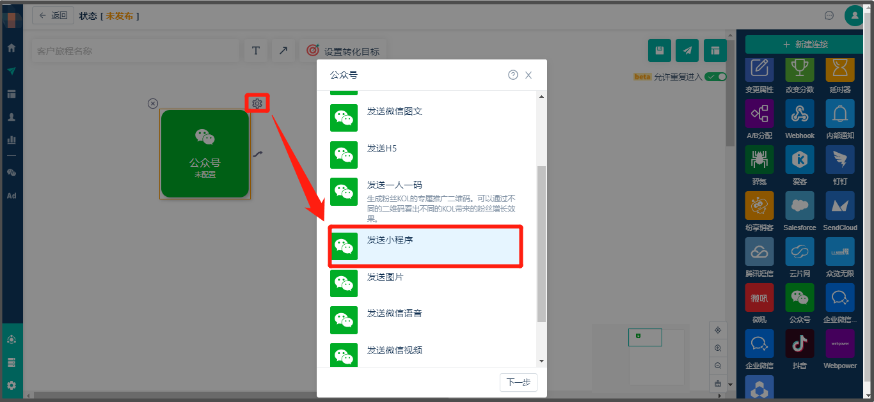Select 内部通知 bell component
This screenshot has height=402, width=874.
(x=840, y=119)
